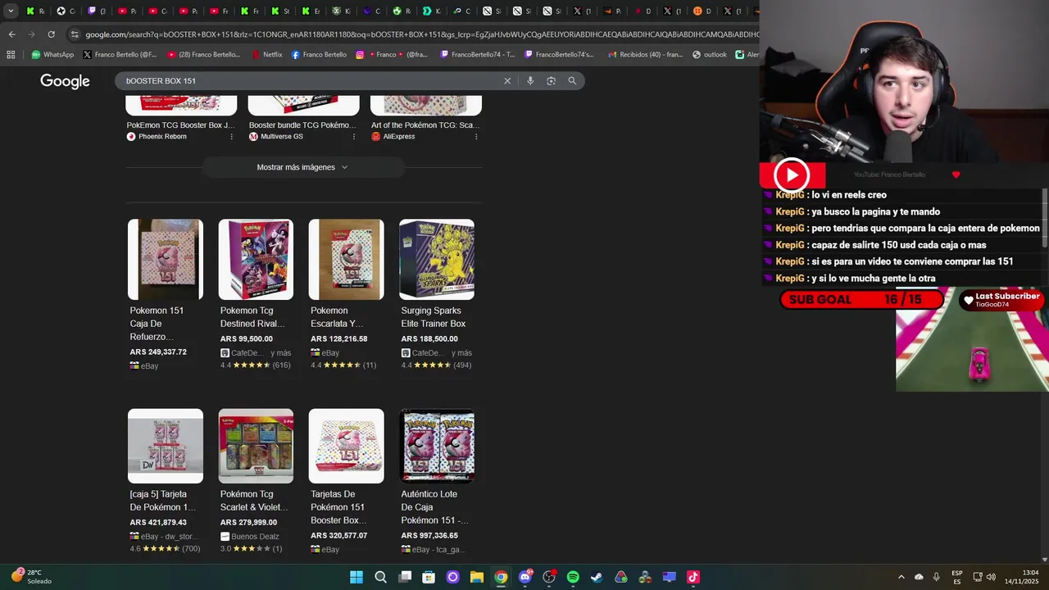This screenshot has width=1049, height=590.
Task: Open OneDrive cloud tray icon
Action: [919, 577]
